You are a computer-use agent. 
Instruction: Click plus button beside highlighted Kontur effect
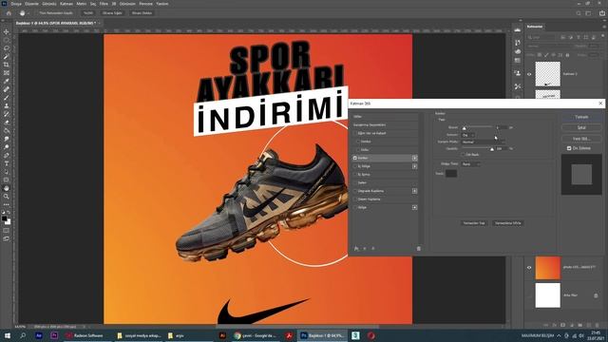[414, 158]
